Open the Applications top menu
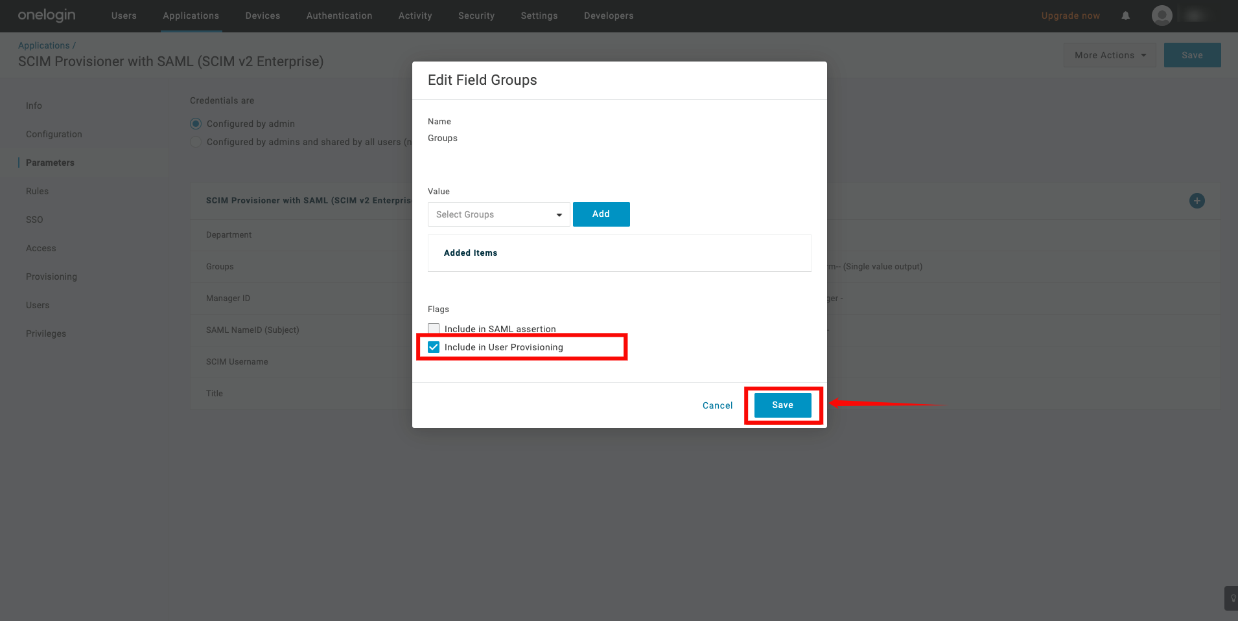Image resolution: width=1238 pixels, height=621 pixels. pos(191,16)
